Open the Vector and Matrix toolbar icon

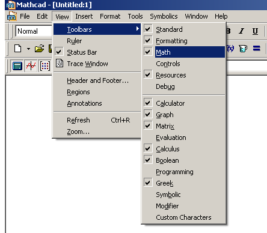click(44, 66)
